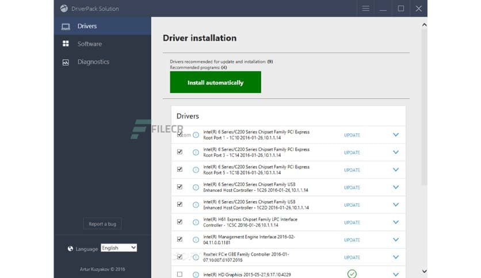Show info for H61 Express LPC Controller
481x278 pixels.
pyautogui.click(x=196, y=222)
